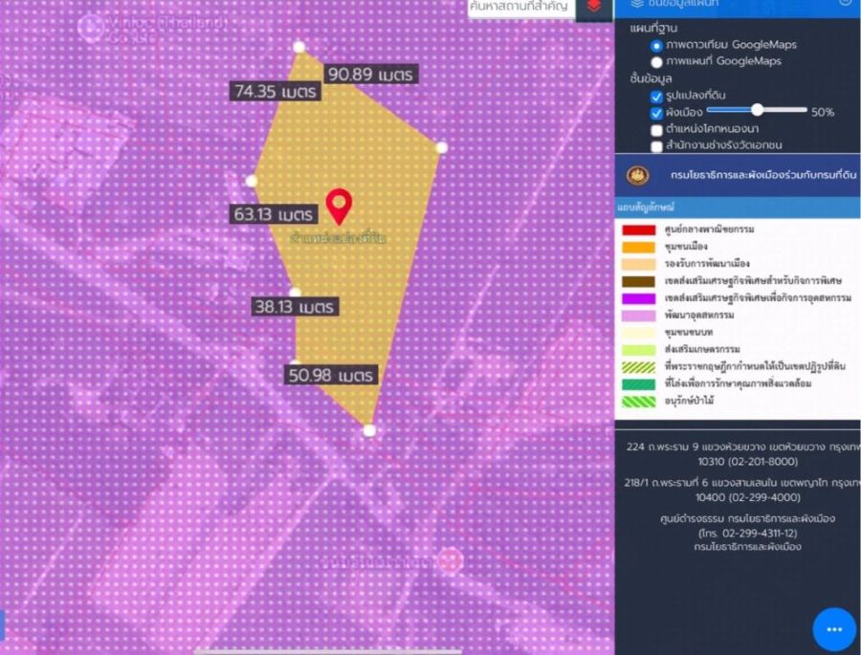Uncheck the รูปแปลงที่ดิน layer

[656, 97]
